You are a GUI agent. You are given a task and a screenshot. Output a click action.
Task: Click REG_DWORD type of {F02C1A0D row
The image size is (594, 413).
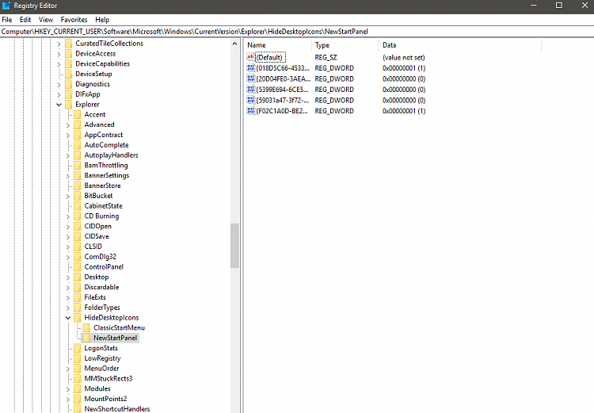point(334,111)
